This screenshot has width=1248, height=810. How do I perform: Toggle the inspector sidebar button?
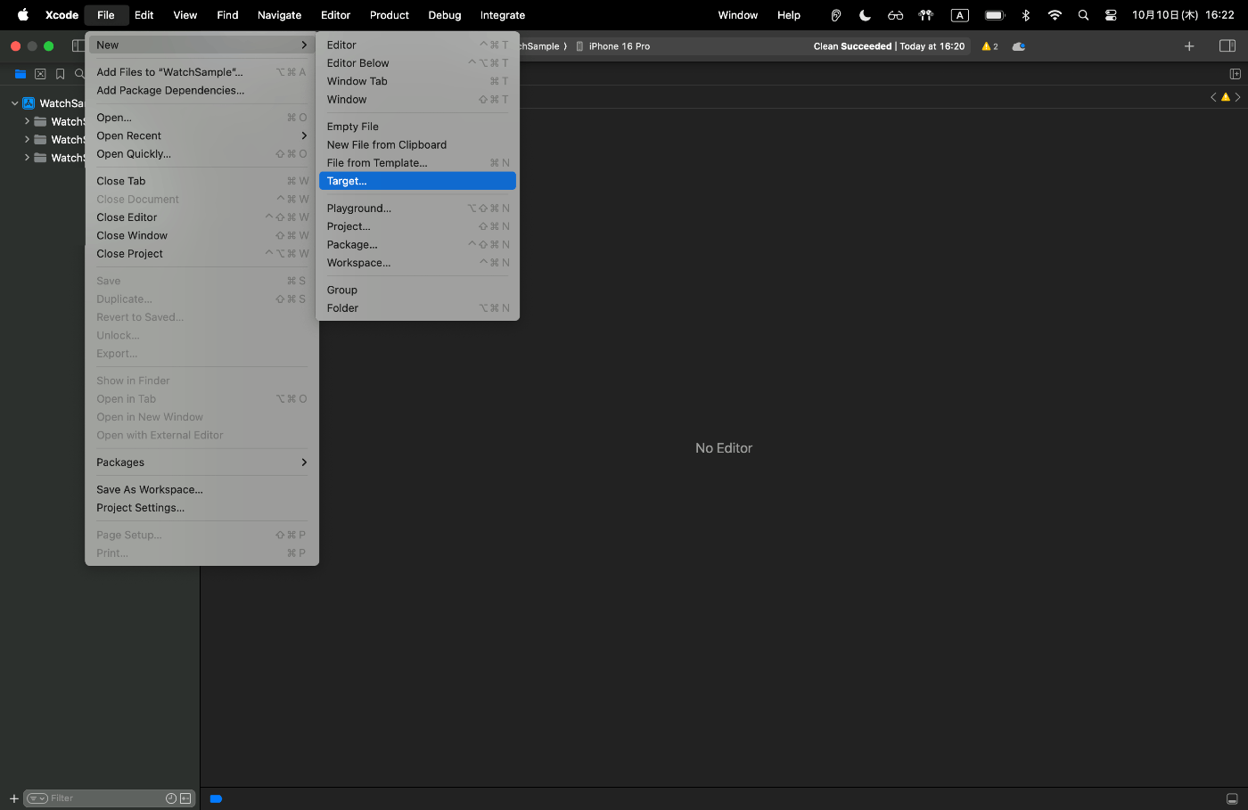click(x=1227, y=46)
